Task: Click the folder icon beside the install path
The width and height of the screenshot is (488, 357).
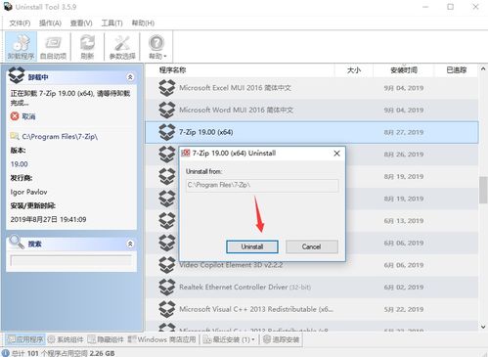Action: (15, 136)
